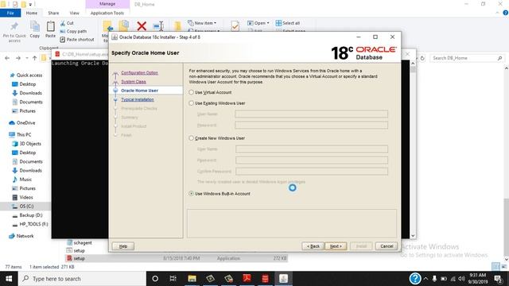Click New Windows User name field

[312, 149]
